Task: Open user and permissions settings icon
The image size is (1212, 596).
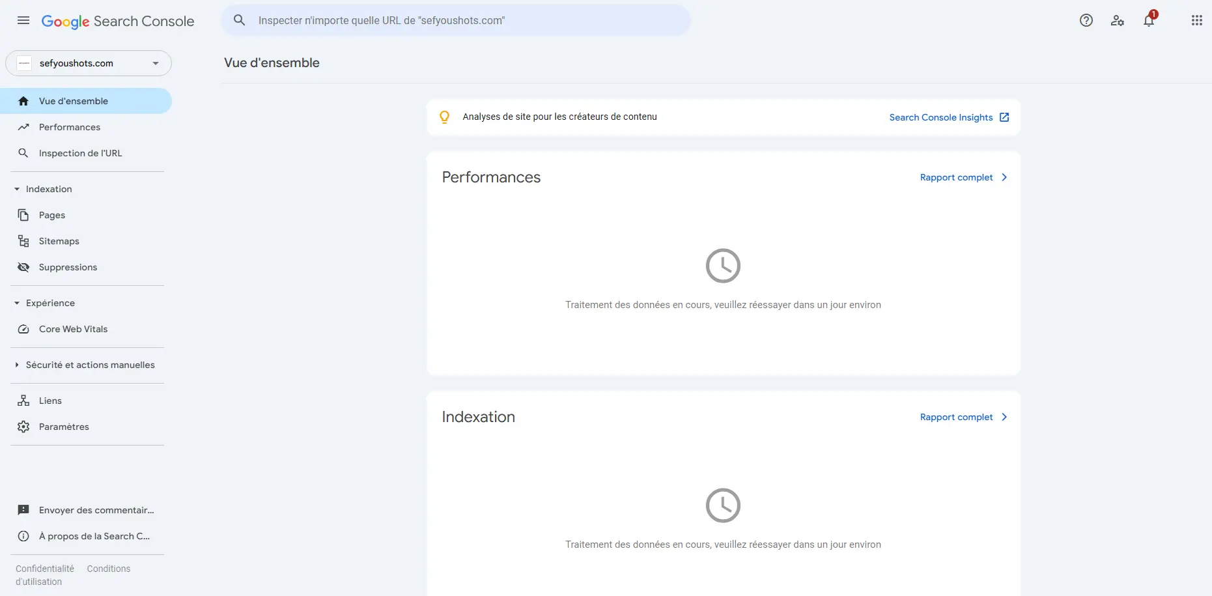Action: click(1117, 20)
